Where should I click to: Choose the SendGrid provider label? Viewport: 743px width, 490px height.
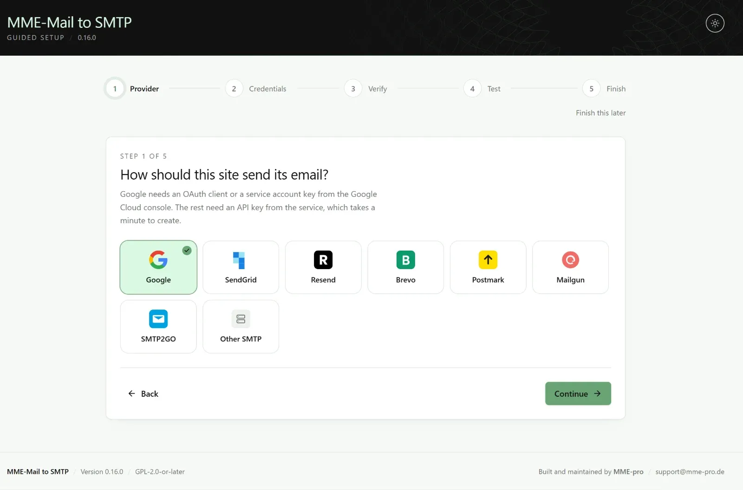click(241, 280)
